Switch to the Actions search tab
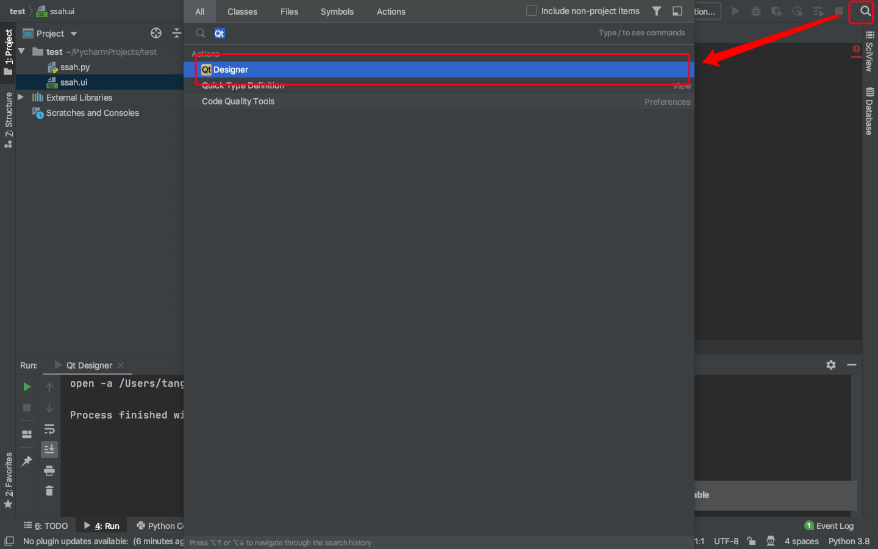 click(391, 12)
